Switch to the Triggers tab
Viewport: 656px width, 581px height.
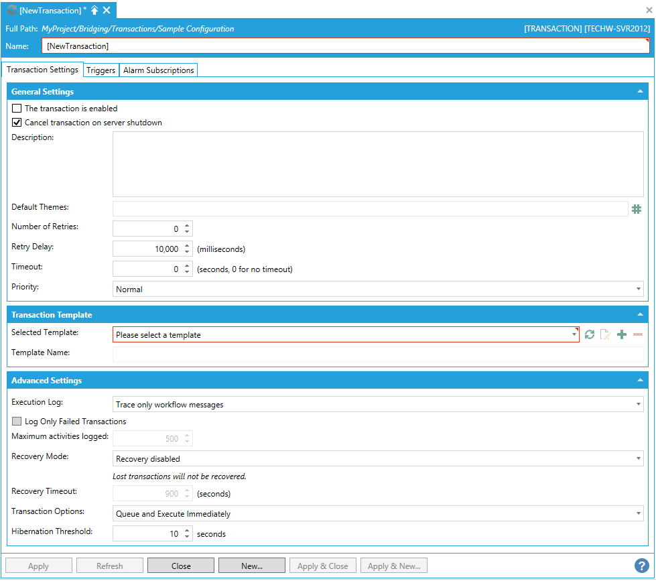pyautogui.click(x=101, y=70)
